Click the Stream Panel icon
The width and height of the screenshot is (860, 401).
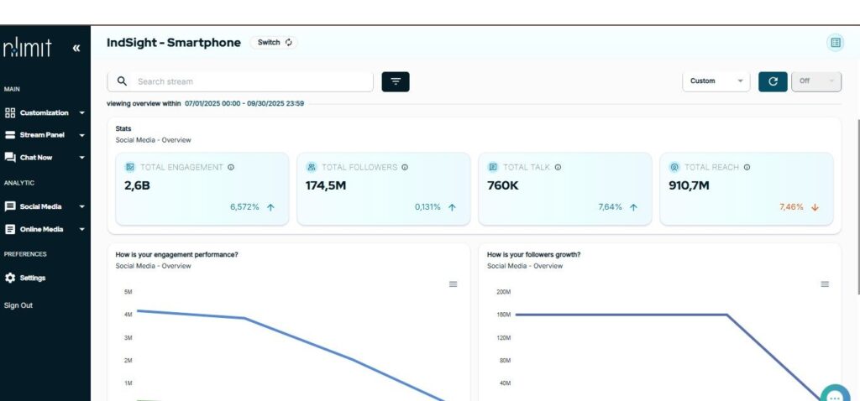[x=10, y=135]
